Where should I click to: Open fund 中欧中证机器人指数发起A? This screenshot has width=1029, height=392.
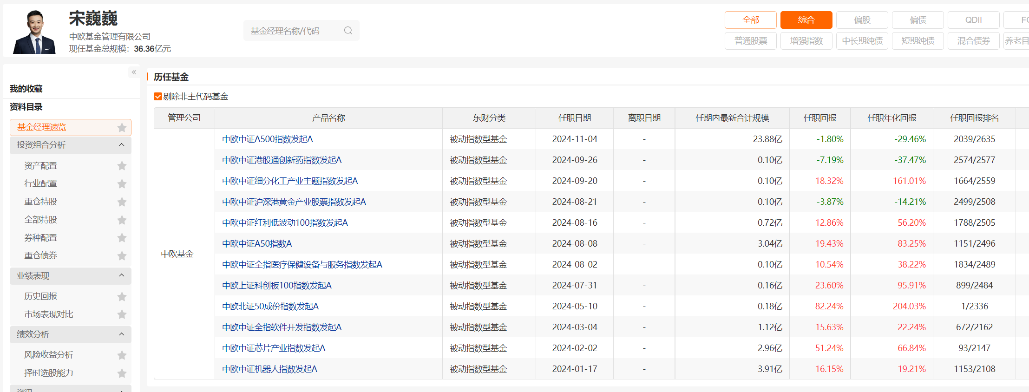pyautogui.click(x=270, y=369)
